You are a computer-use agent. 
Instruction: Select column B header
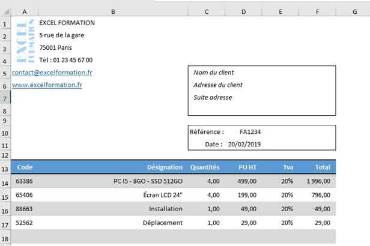114,11
